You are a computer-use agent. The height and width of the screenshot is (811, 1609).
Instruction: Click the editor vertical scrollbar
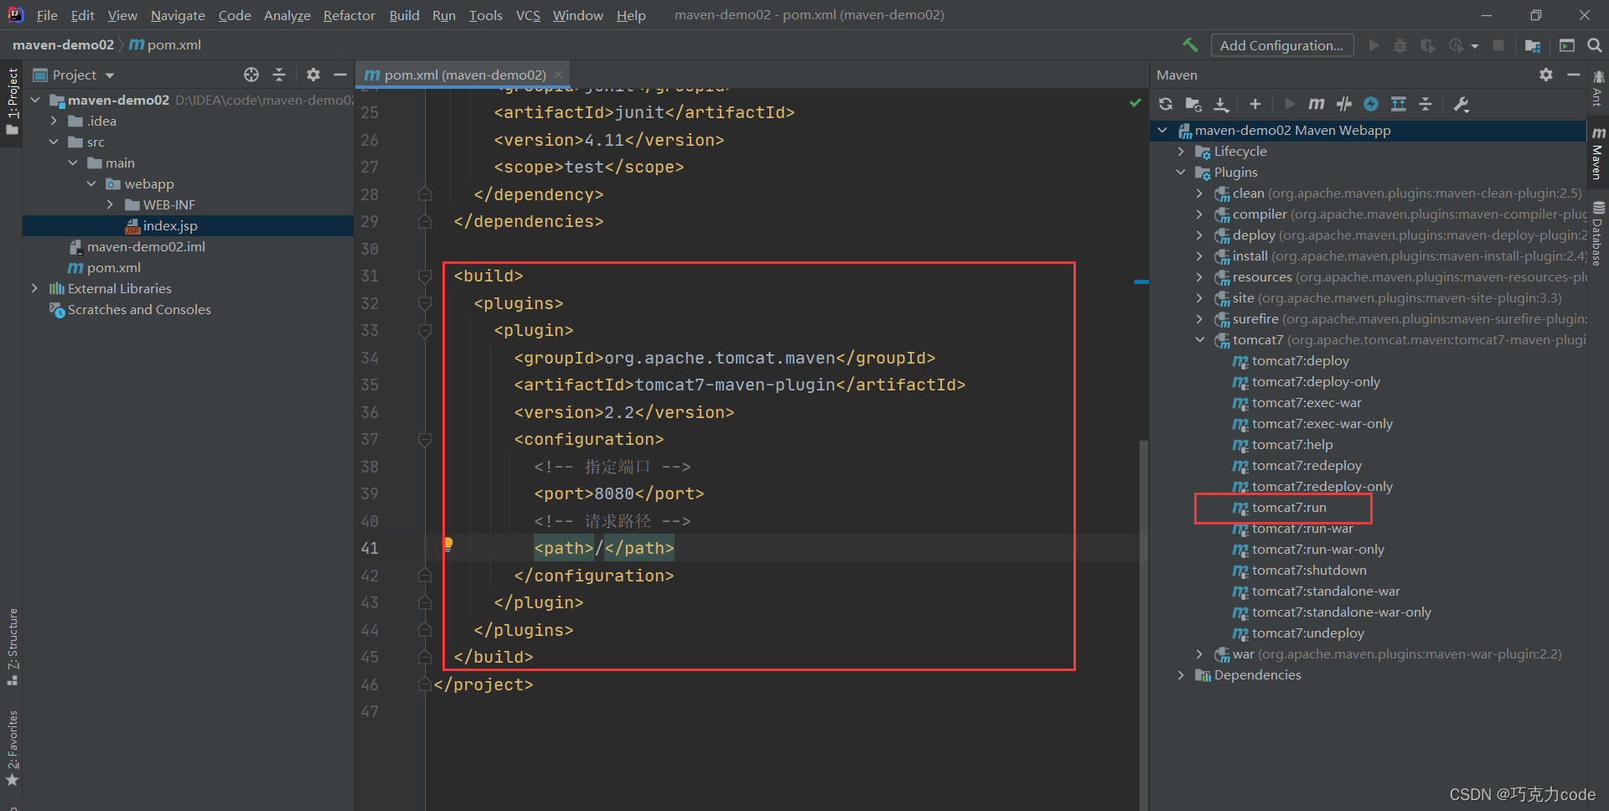click(x=1143, y=624)
